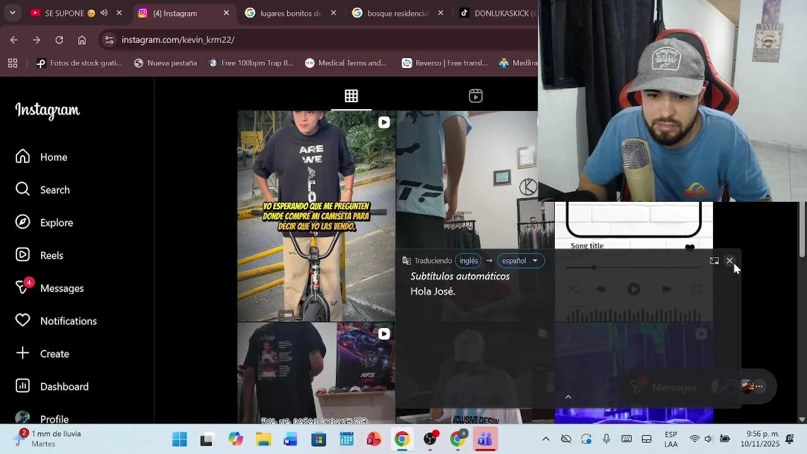The width and height of the screenshot is (807, 454).
Task: Open the NFS poster t-shirt reel thumbnail
Action: coord(316,373)
